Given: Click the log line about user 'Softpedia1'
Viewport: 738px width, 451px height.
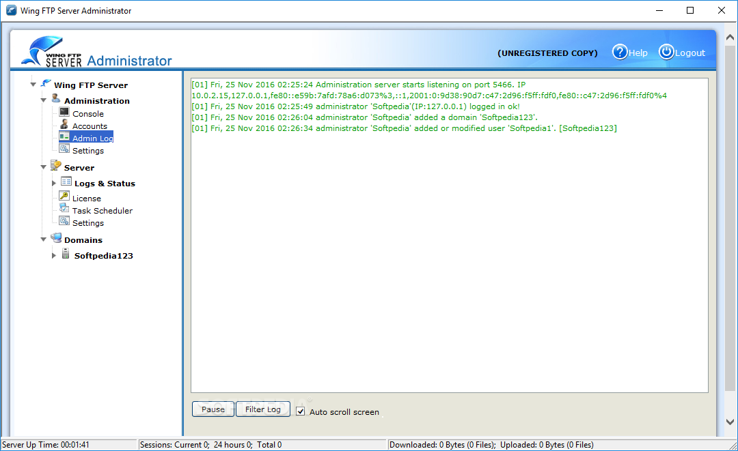Looking at the screenshot, I should (404, 128).
